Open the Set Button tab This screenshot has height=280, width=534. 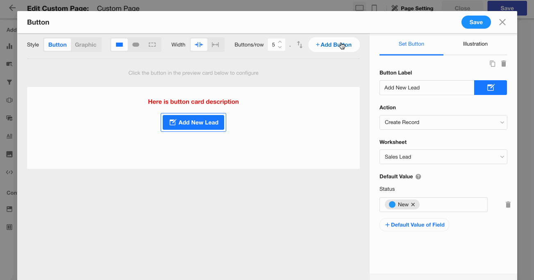pos(411,44)
